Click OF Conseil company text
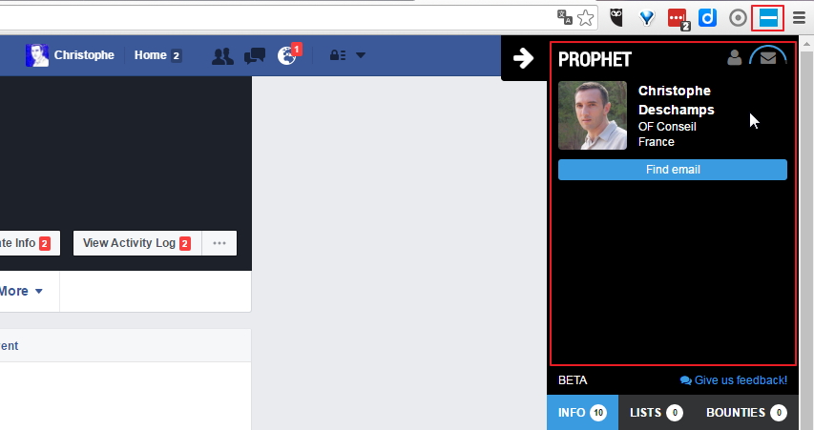Screen dimensions: 814x430 pos(667,127)
